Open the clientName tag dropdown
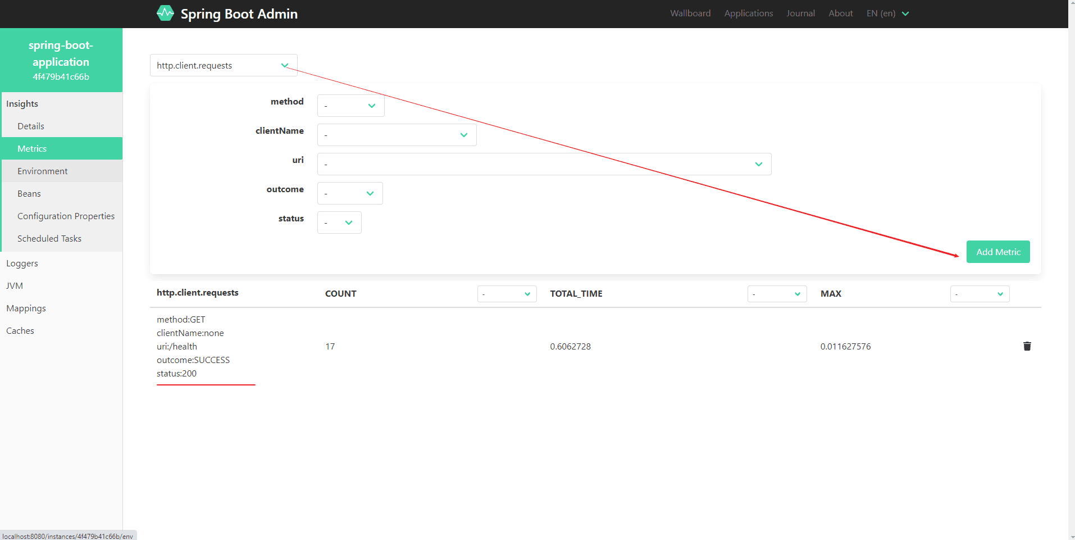 (397, 135)
